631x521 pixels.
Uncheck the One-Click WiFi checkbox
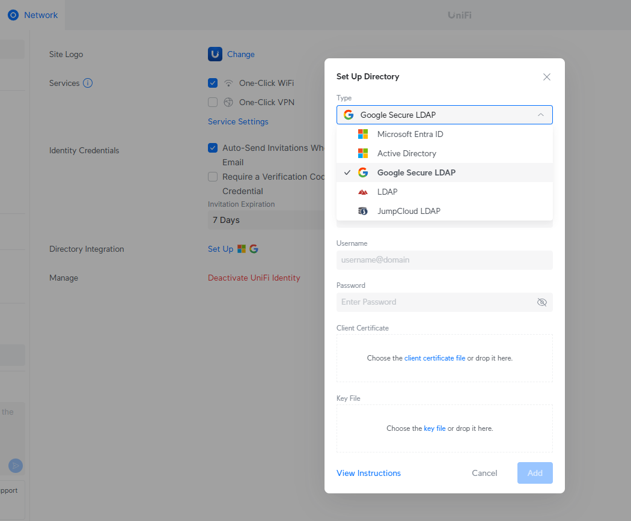(x=213, y=83)
